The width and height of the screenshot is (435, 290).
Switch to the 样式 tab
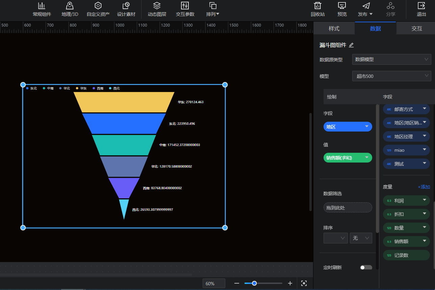click(334, 28)
